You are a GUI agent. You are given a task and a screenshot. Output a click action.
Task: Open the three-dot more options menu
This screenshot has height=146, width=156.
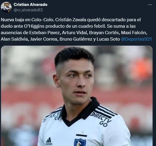coord(150,5)
